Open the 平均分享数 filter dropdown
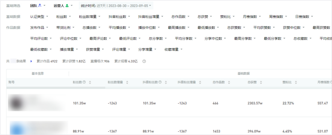 coord(186,39)
